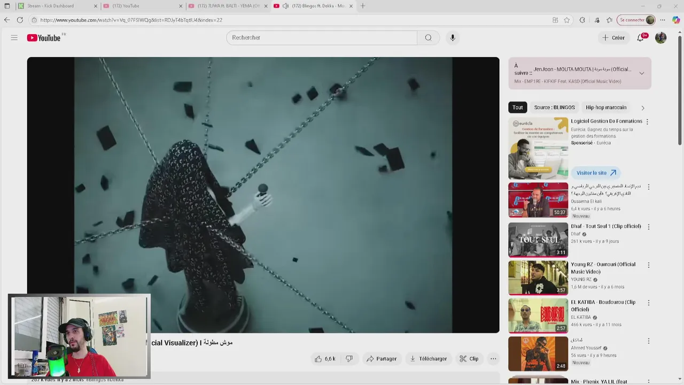Click Se connecter in browser toolbar

(636, 20)
